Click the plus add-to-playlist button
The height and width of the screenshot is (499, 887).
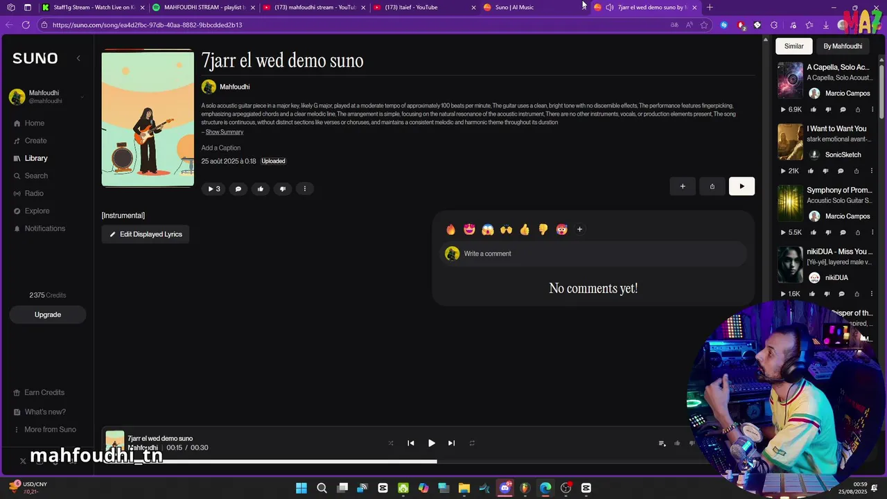(x=683, y=186)
